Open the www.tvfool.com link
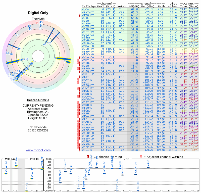The image size is (201, 193). coord(38,150)
